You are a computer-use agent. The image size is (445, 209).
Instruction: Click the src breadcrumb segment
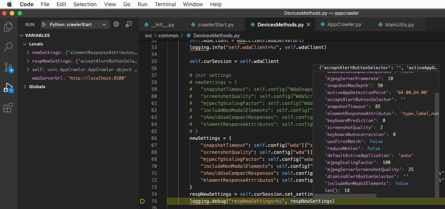point(148,35)
